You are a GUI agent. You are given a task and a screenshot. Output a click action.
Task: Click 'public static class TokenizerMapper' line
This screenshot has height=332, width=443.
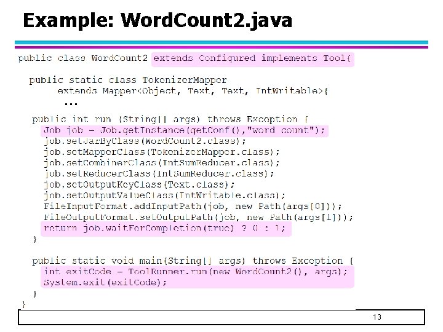tap(128, 80)
